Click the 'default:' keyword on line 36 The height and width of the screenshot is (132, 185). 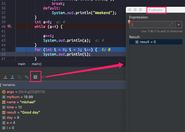click(52, 8)
